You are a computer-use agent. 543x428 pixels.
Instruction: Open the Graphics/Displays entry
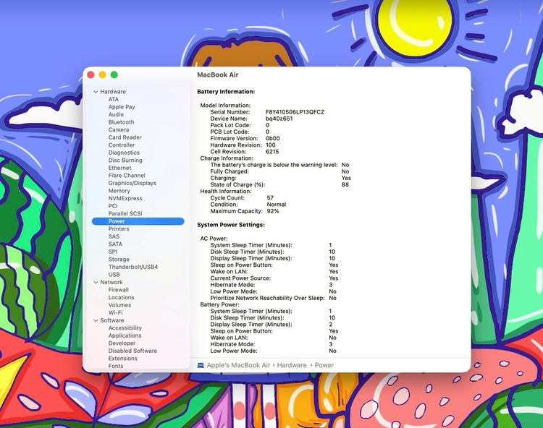[132, 183]
